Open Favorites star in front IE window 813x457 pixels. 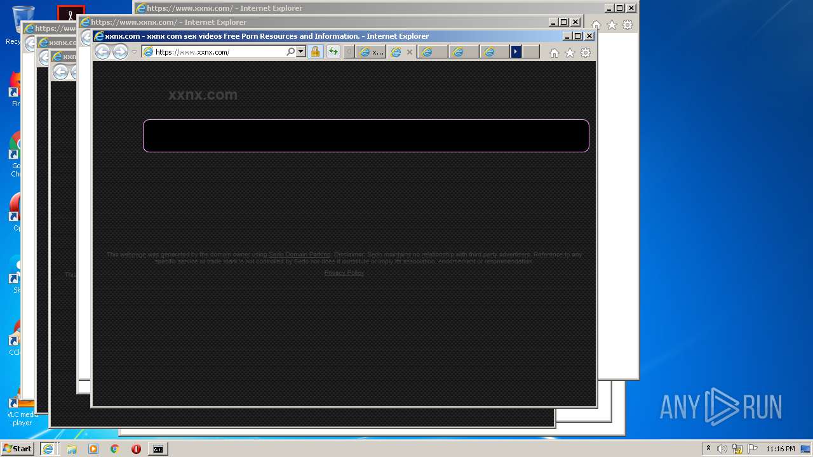[x=570, y=53]
